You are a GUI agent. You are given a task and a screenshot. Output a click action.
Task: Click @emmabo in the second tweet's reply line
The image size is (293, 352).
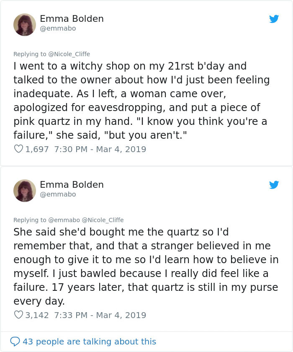click(x=64, y=220)
